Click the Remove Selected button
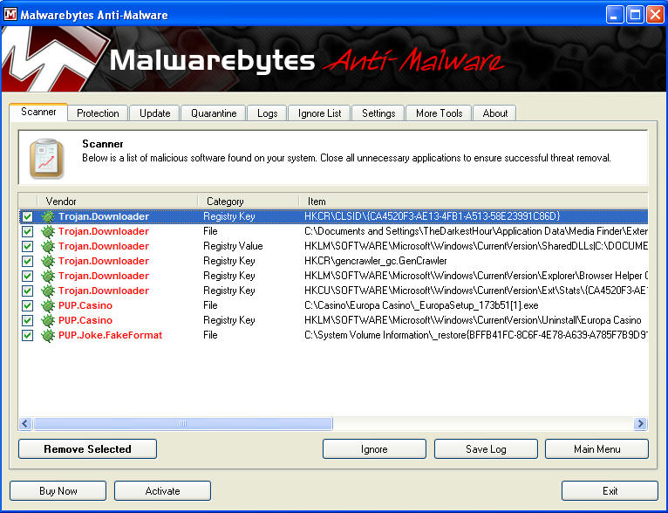Image resolution: width=668 pixels, height=513 pixels. point(88,449)
